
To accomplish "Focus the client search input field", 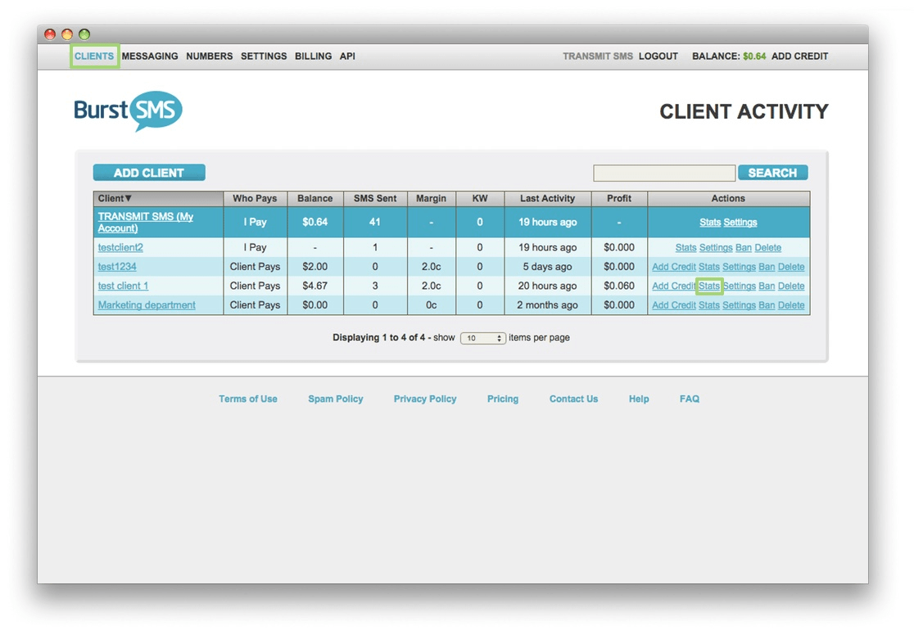I will 664,173.
